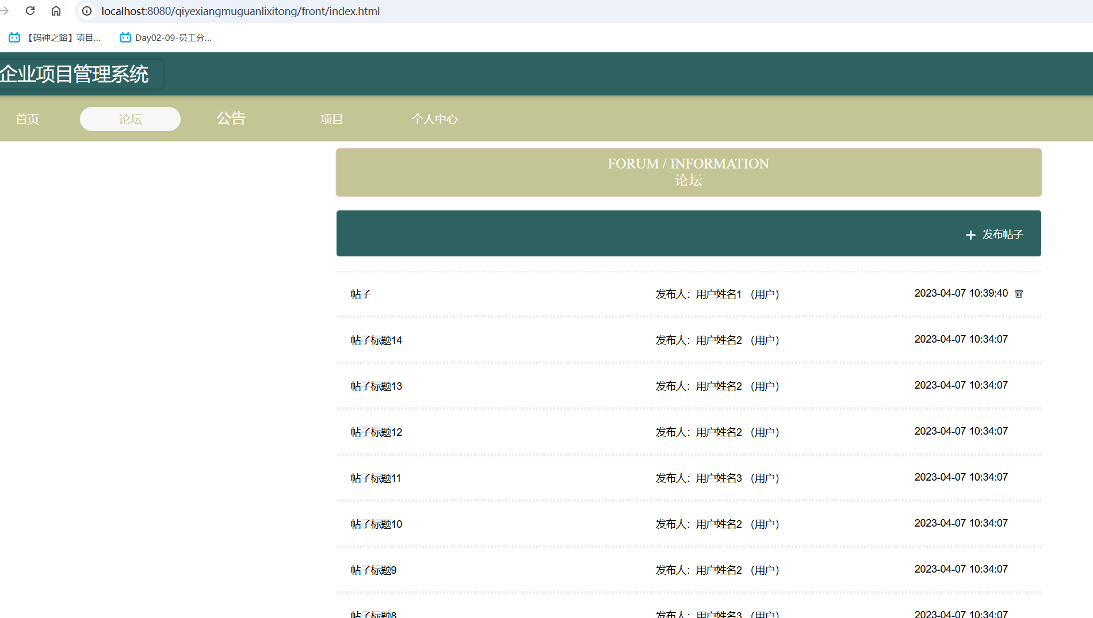
Task: Click the 2023-04-07 10:39:40 timestamp
Action: tap(961, 293)
